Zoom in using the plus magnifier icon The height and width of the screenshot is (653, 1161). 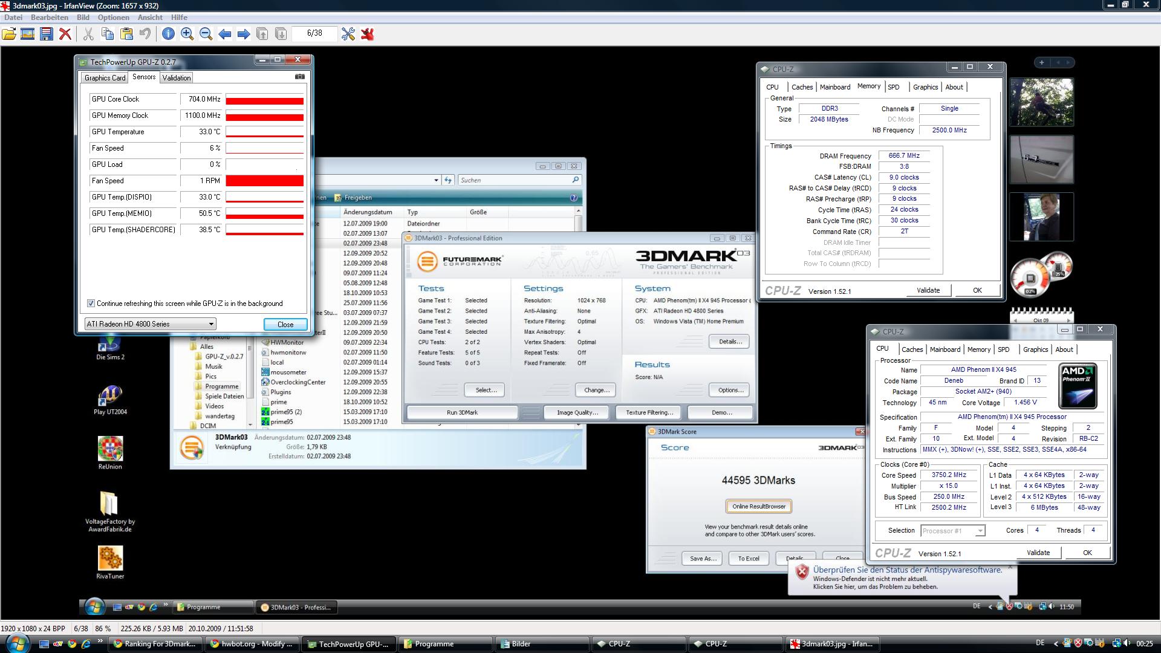pos(187,34)
